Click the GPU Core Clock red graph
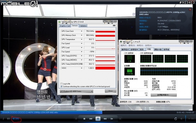Screen dimensions: 196x123 105,31
